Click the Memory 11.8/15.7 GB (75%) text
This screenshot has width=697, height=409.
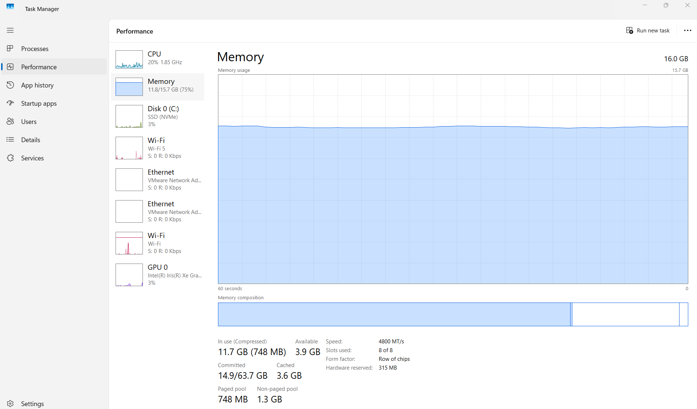tap(171, 90)
